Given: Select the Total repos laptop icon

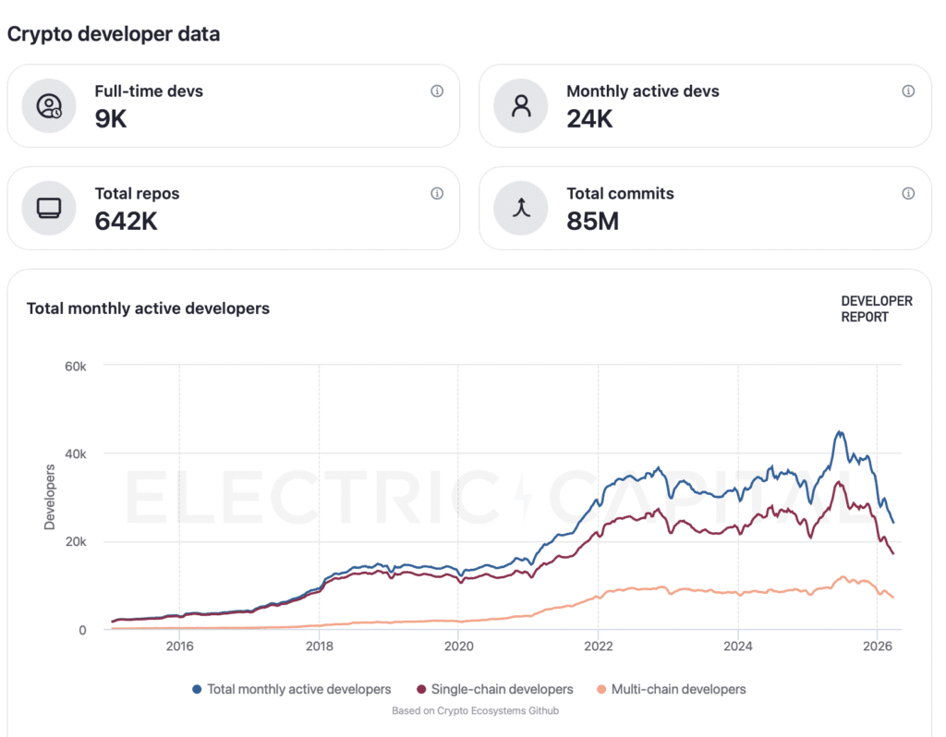Looking at the screenshot, I should (47, 208).
